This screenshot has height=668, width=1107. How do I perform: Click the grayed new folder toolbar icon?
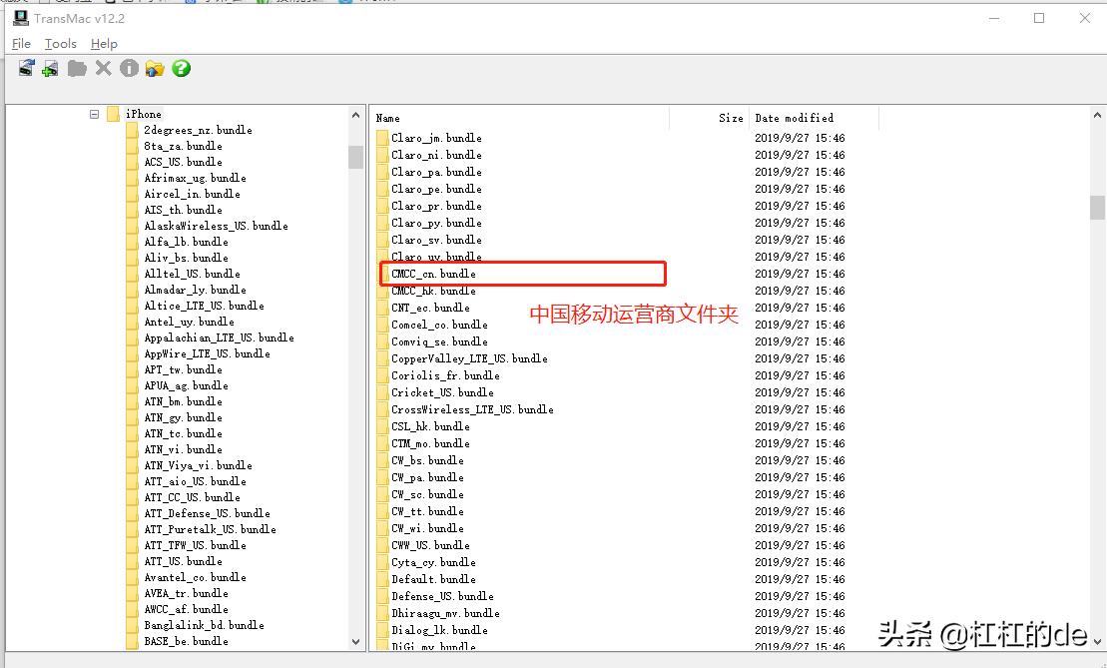[77, 69]
